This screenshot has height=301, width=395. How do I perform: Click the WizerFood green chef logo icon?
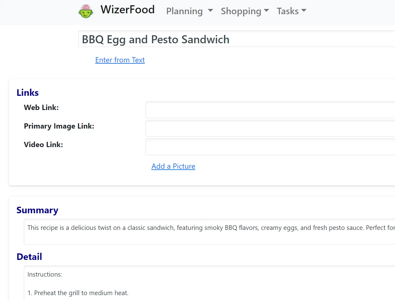click(86, 11)
